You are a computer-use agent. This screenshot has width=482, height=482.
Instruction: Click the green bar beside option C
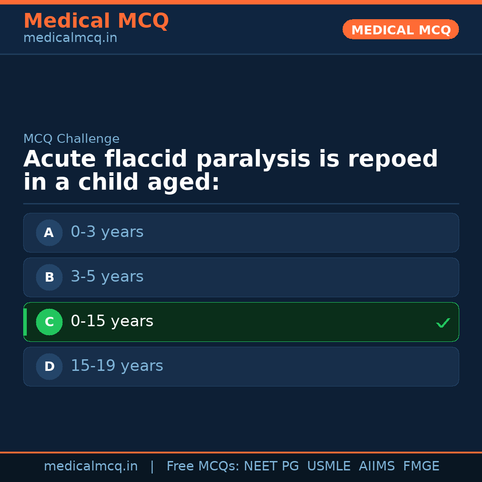coord(25,322)
